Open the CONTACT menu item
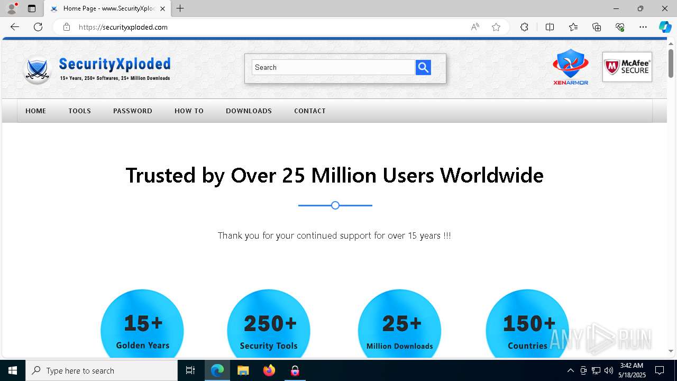Viewport: 677px width, 381px height. click(x=310, y=111)
